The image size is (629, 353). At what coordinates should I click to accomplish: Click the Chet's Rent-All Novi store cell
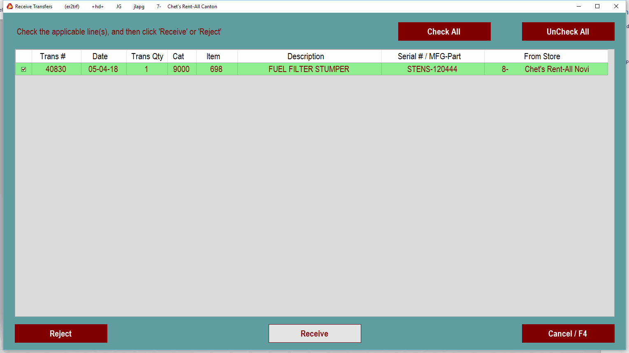[x=557, y=69]
